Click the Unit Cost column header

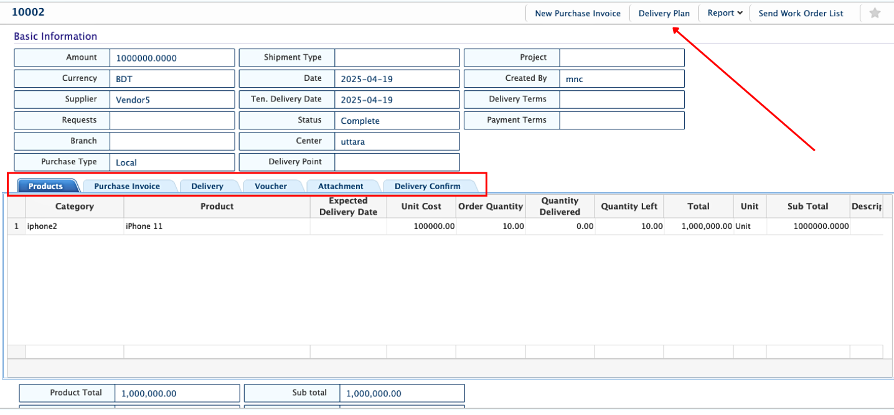(x=421, y=207)
